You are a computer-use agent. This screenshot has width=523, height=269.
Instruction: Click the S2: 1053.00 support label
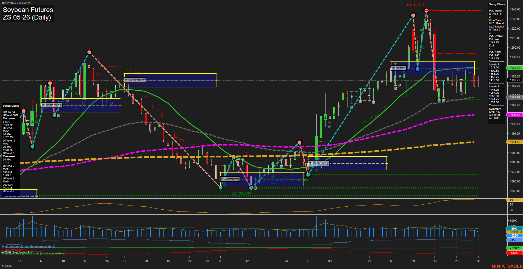pos(241,193)
